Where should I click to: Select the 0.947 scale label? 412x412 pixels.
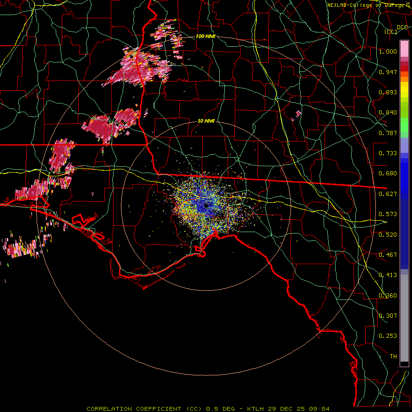(388, 72)
